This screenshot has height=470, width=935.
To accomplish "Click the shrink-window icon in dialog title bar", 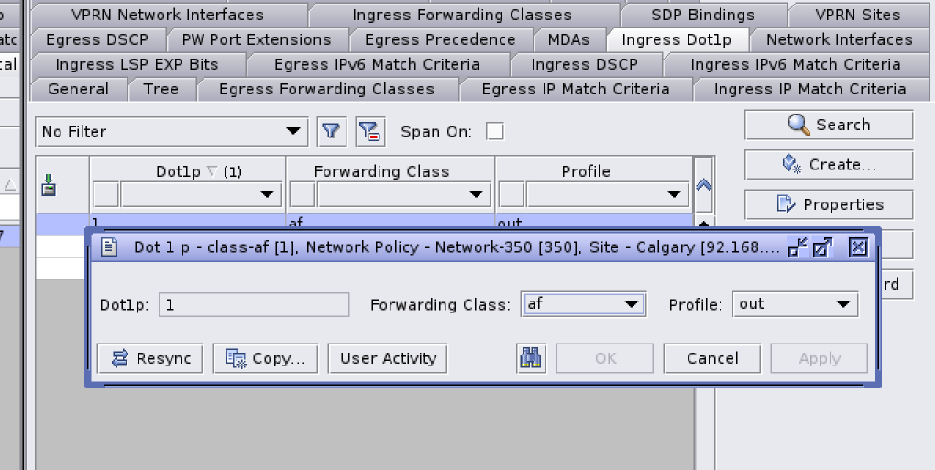I will pos(797,247).
